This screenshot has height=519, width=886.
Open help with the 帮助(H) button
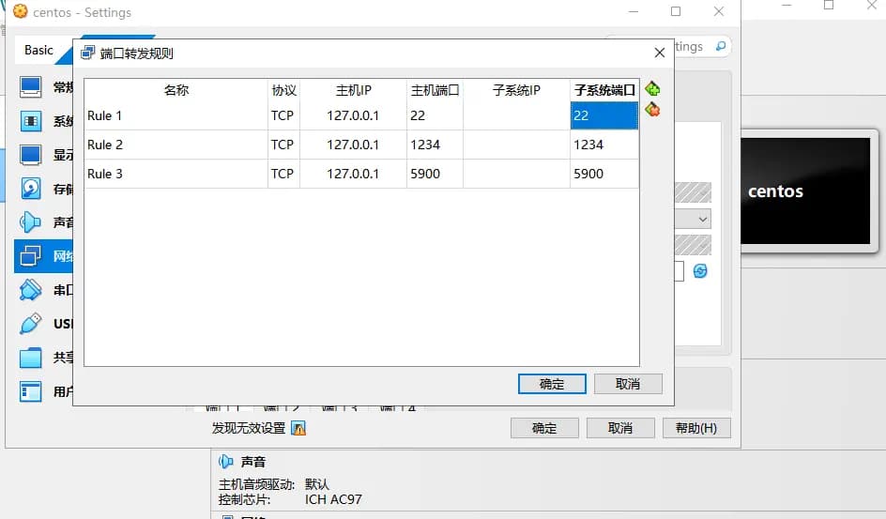click(x=696, y=428)
